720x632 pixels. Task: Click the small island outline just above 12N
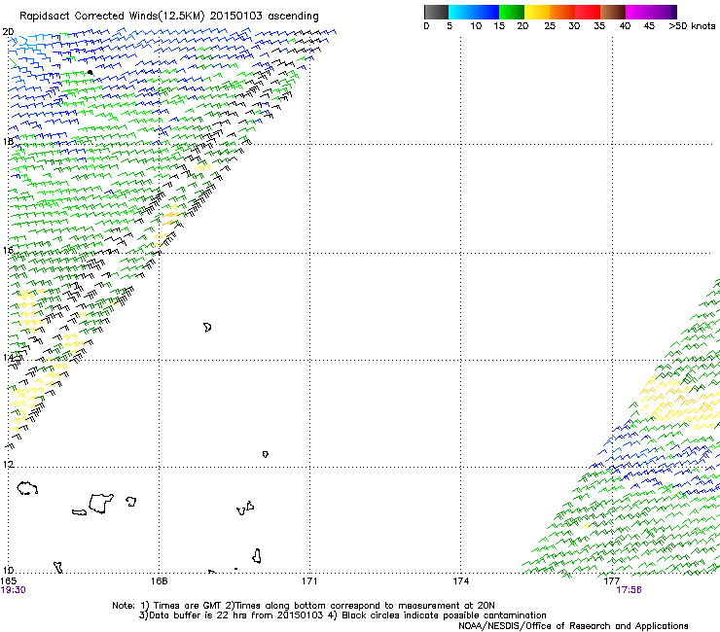pos(265,454)
